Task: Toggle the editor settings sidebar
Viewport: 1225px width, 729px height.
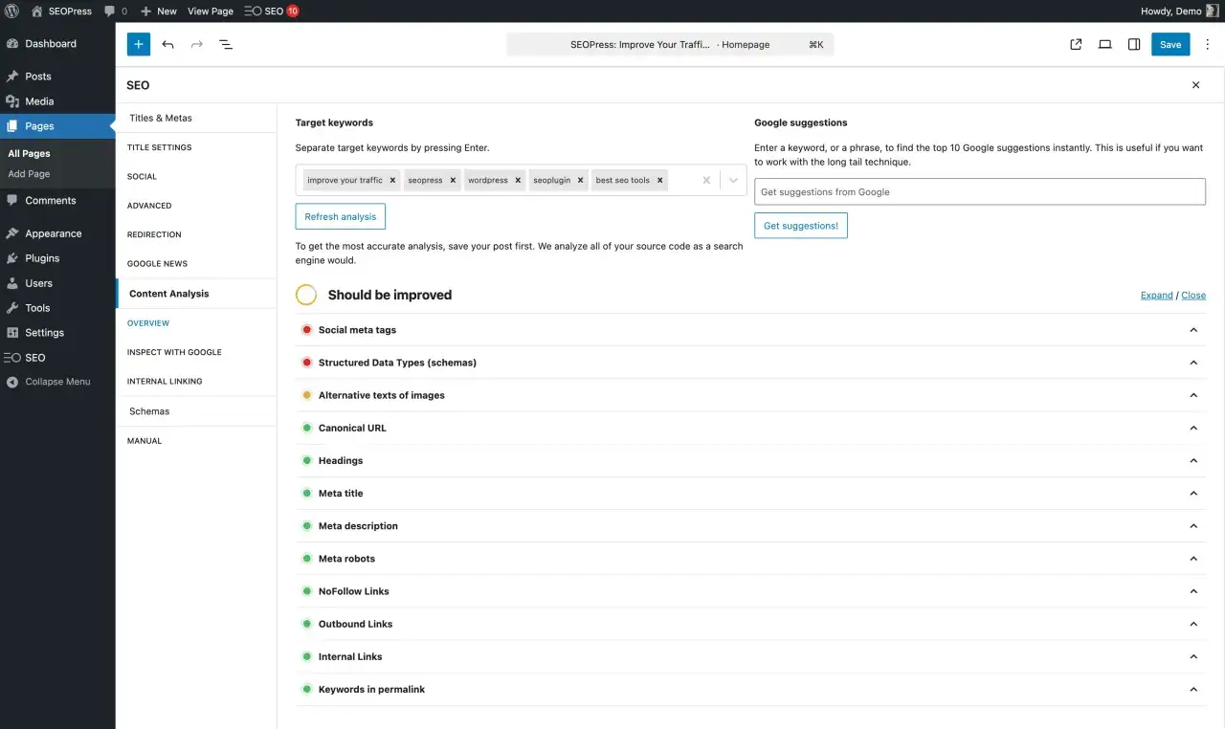Action: 1134,44
